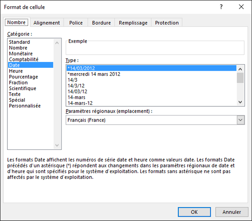Click Type list scroll down arrow
The width and height of the screenshot is (252, 221).
tap(240, 102)
